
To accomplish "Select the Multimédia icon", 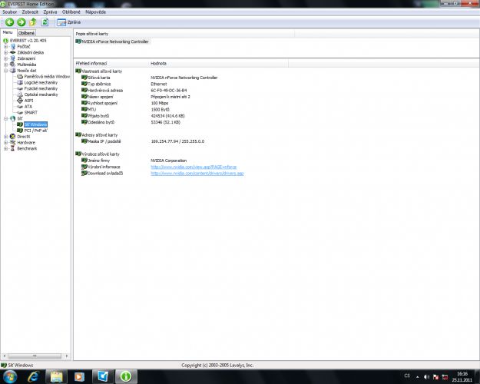I will coord(13,65).
